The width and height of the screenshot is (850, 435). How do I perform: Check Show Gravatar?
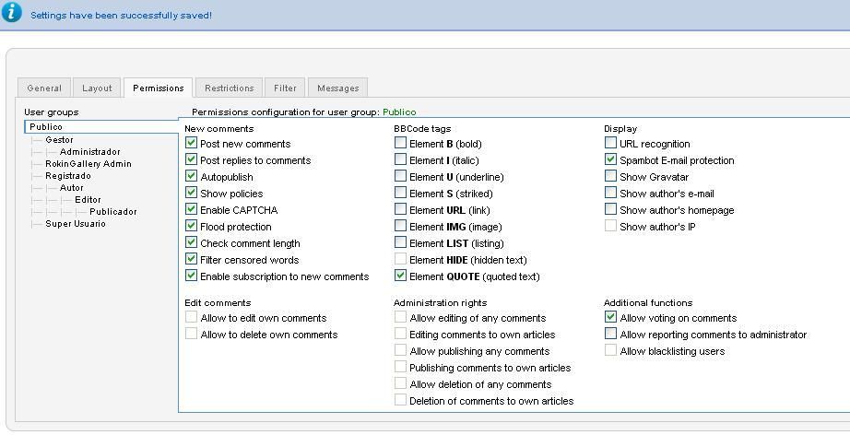(x=610, y=176)
